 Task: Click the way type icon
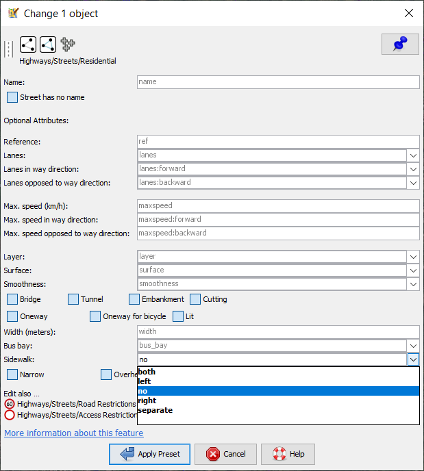pos(28,44)
